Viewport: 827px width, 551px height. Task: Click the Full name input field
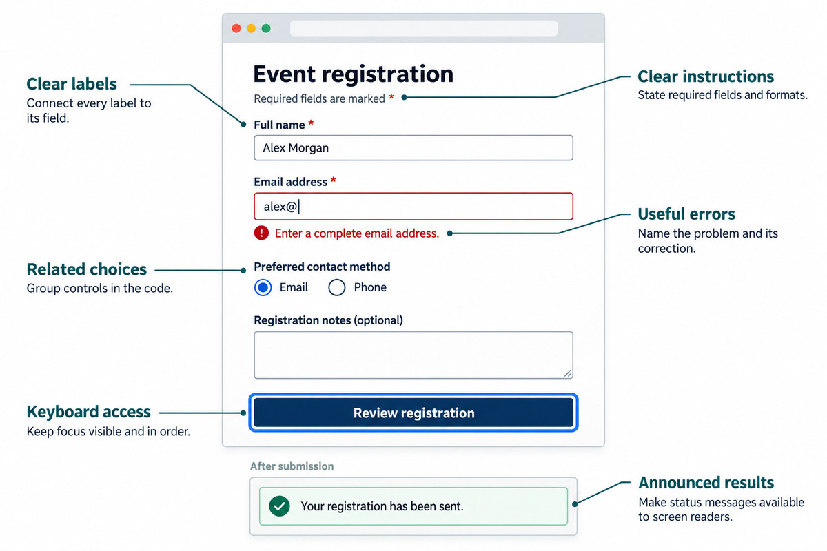pos(413,148)
